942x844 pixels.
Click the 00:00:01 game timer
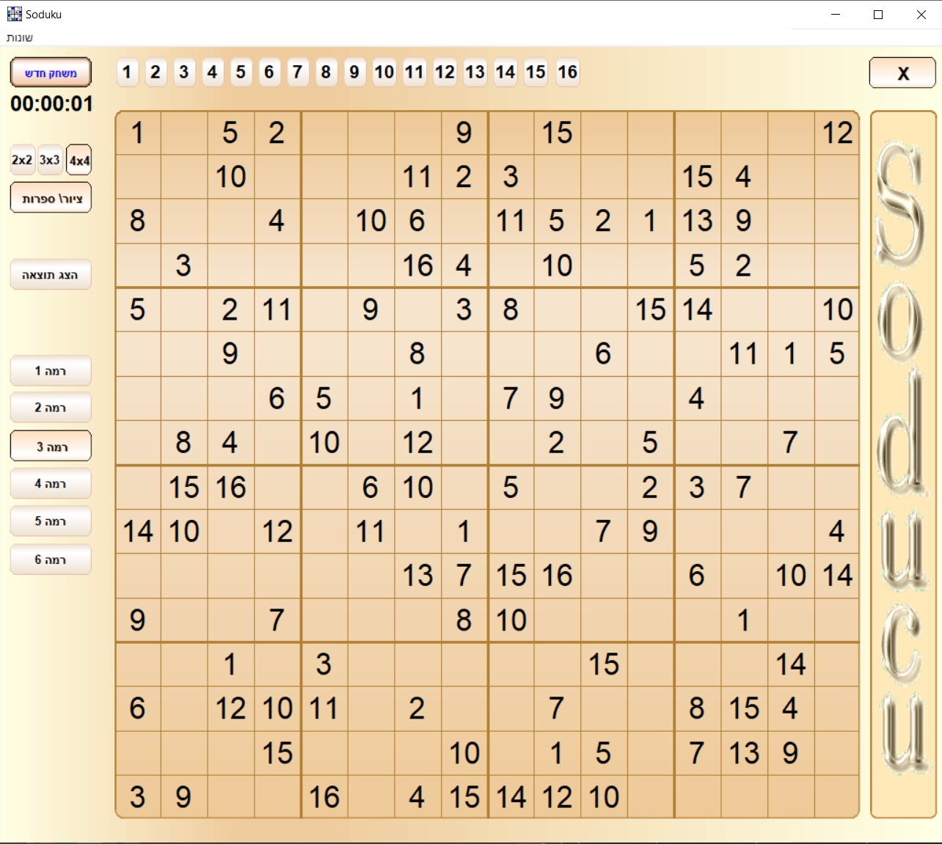[x=52, y=104]
